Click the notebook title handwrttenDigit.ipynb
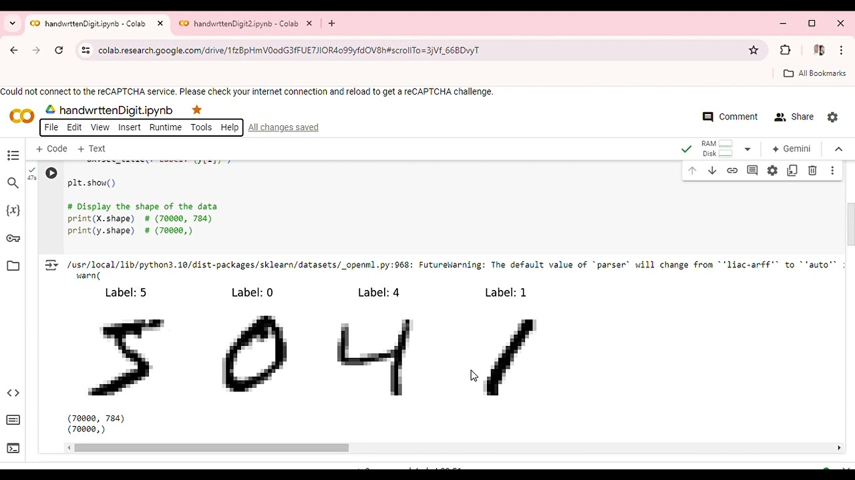Image resolution: width=855 pixels, height=480 pixels. 116,110
